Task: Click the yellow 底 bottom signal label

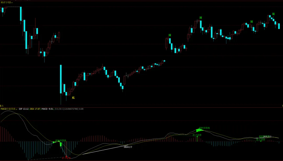Action: tap(73, 98)
